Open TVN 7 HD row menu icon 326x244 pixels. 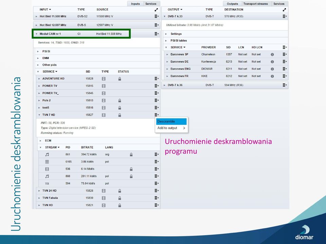157,115
